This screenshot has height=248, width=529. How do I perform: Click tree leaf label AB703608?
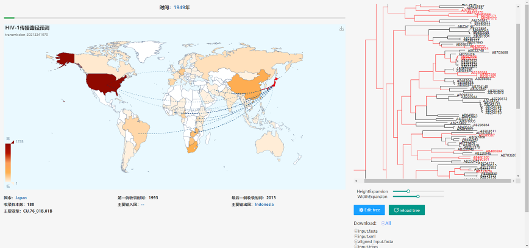(x=499, y=53)
